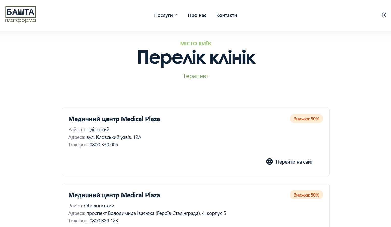This screenshot has width=391, height=227.
Task: Open the Про нас page
Action: [197, 15]
